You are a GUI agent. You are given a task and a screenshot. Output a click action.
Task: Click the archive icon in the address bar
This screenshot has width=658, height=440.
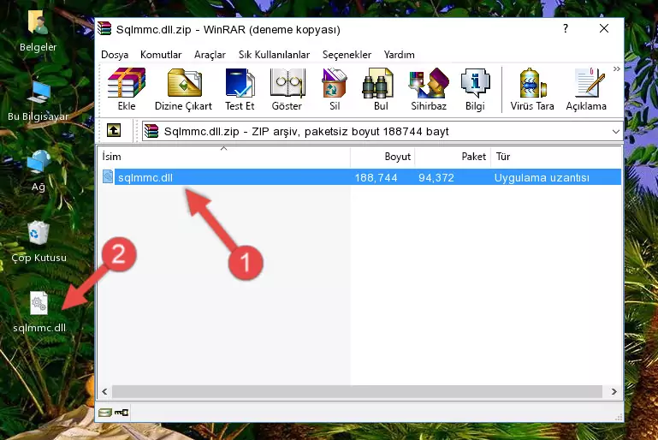151,132
